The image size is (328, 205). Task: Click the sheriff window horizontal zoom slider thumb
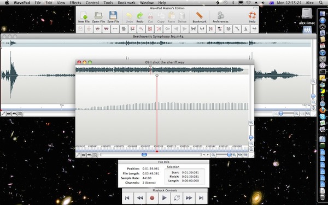point(229,155)
